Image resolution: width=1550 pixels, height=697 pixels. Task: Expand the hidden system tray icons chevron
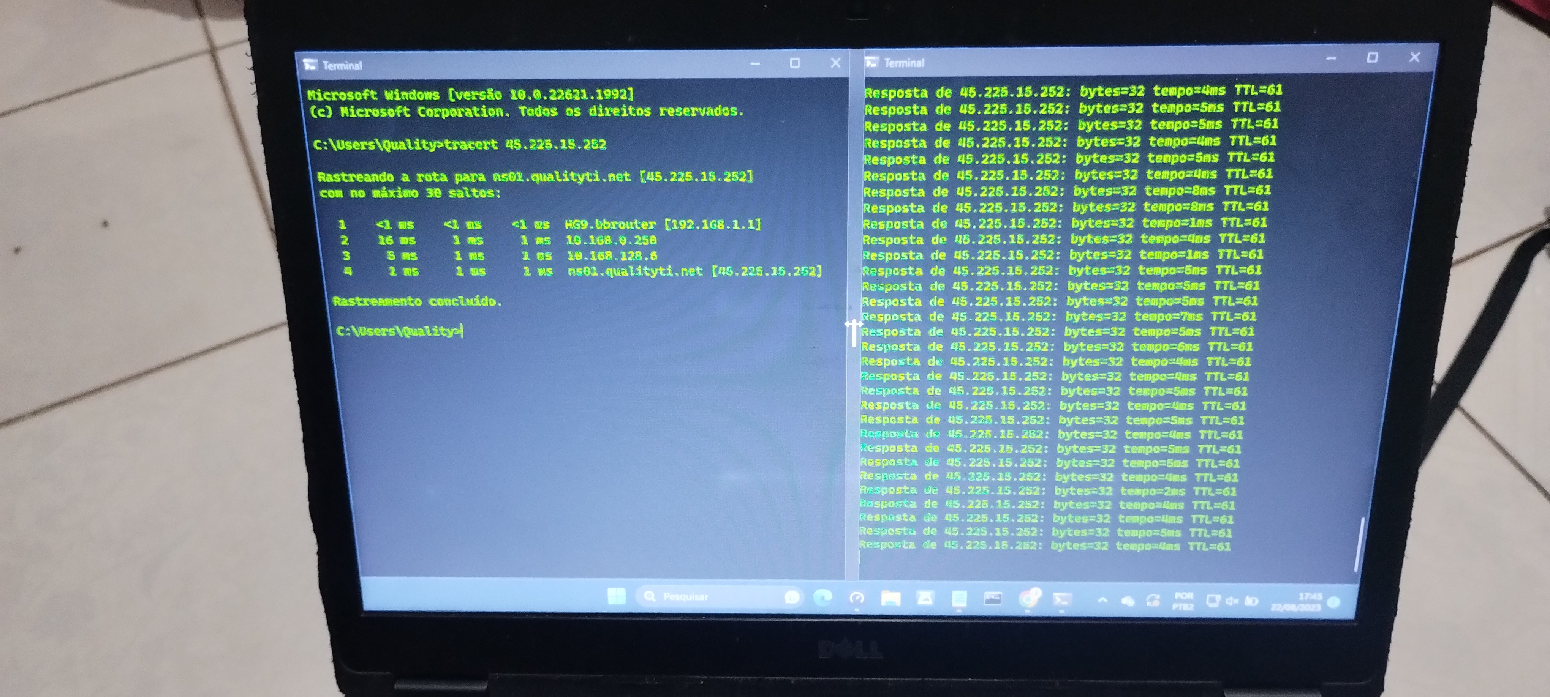1102,599
